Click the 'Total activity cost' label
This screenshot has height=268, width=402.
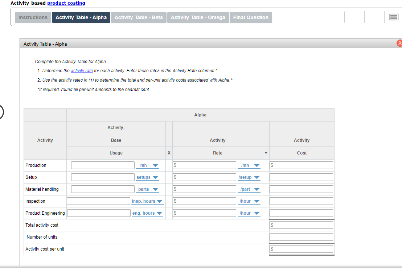[x=42, y=225]
